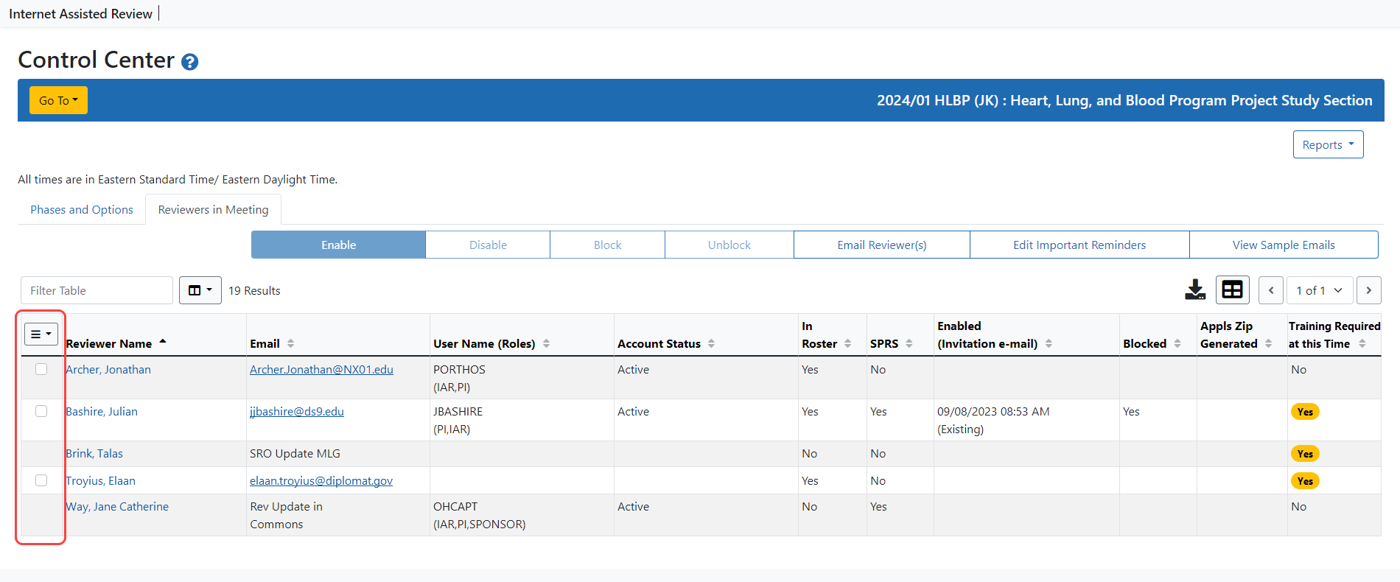The image size is (1400, 582).
Task: Check the box for Archer, Jonathan
Action: (x=41, y=369)
